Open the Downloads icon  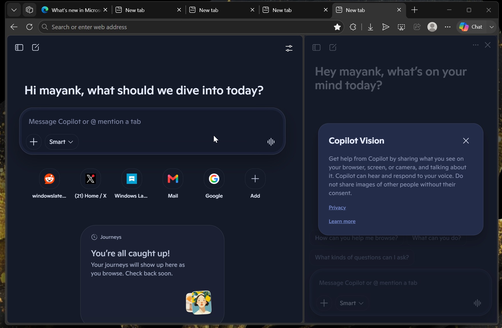370,27
